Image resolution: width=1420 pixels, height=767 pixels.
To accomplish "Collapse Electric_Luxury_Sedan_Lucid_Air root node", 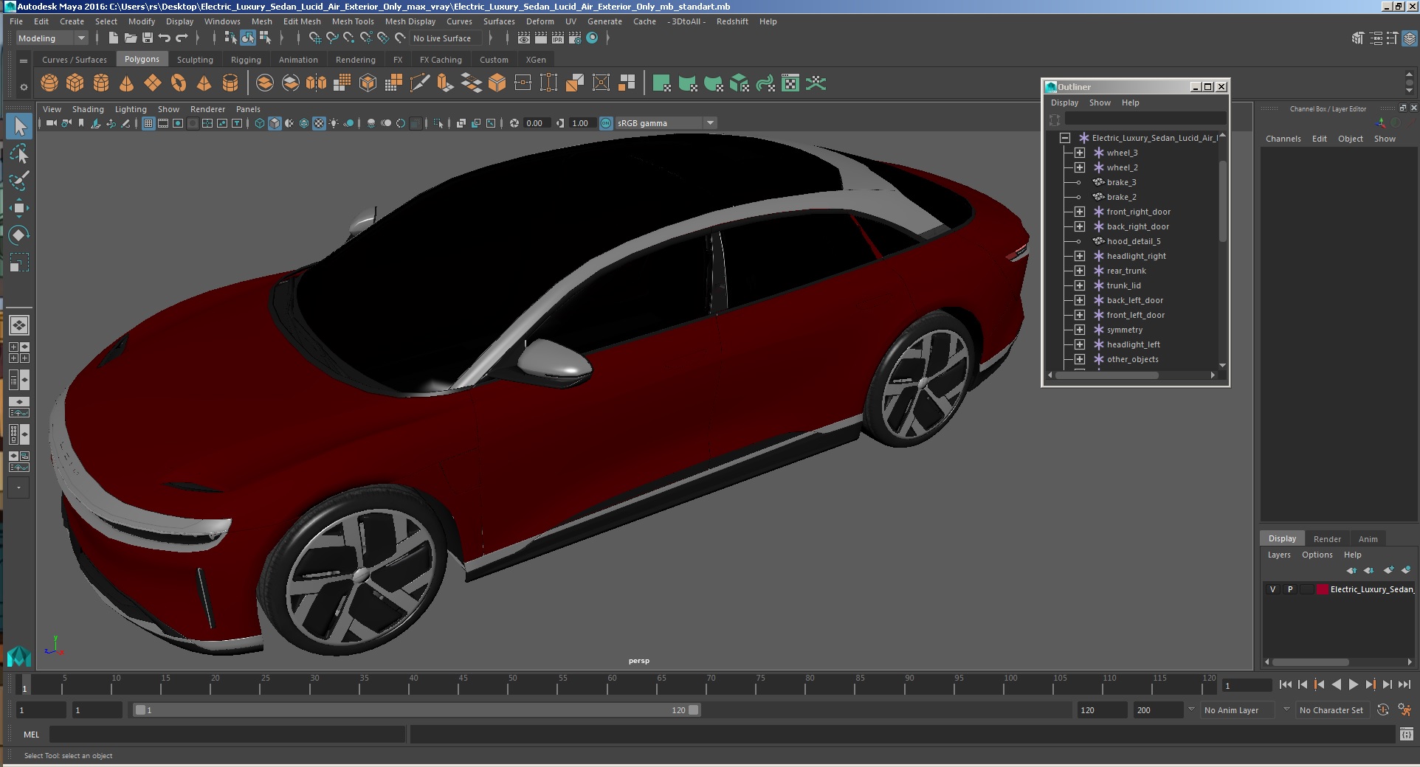I will tap(1064, 138).
